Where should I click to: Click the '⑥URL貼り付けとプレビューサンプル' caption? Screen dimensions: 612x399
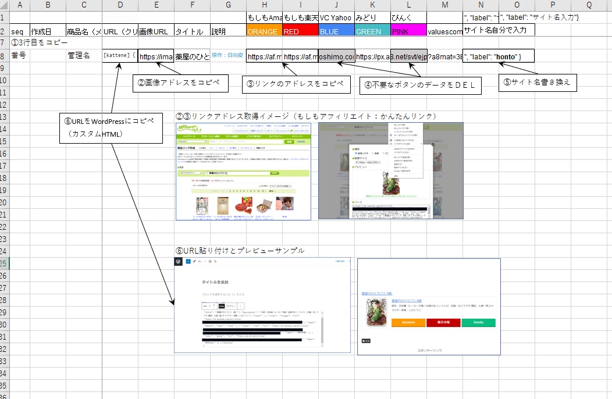(240, 251)
